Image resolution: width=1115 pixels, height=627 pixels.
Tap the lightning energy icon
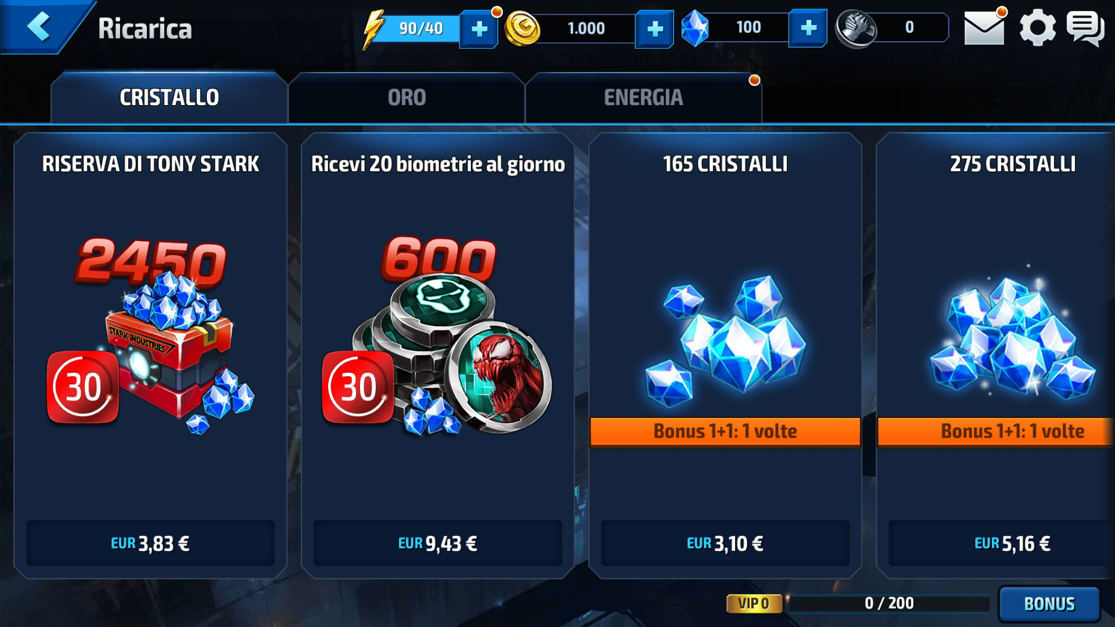(x=374, y=29)
